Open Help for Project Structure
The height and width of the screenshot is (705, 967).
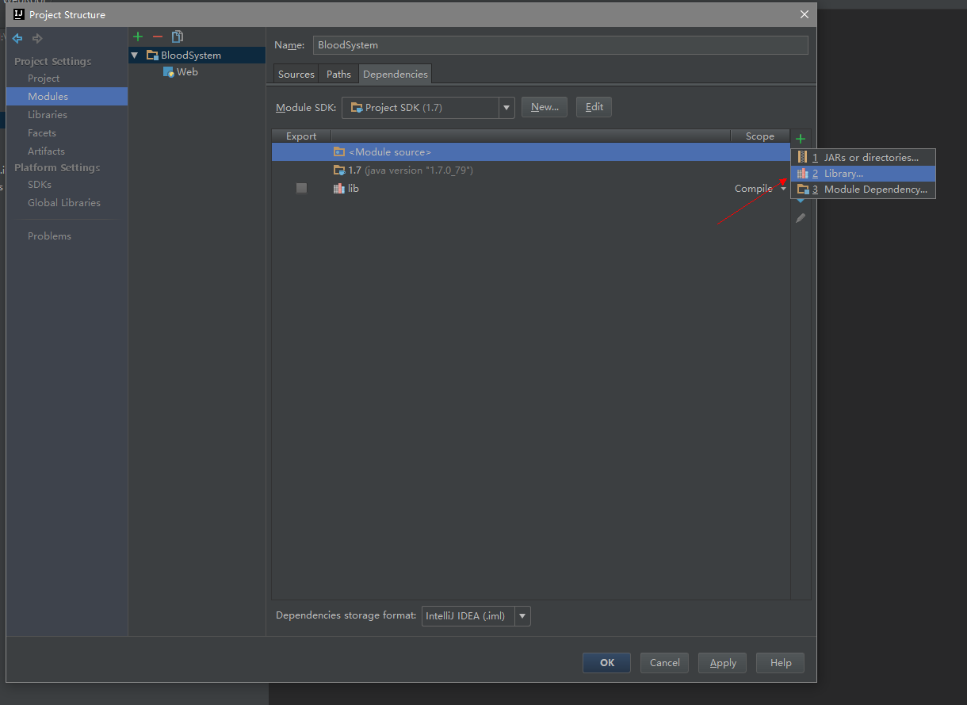click(781, 663)
